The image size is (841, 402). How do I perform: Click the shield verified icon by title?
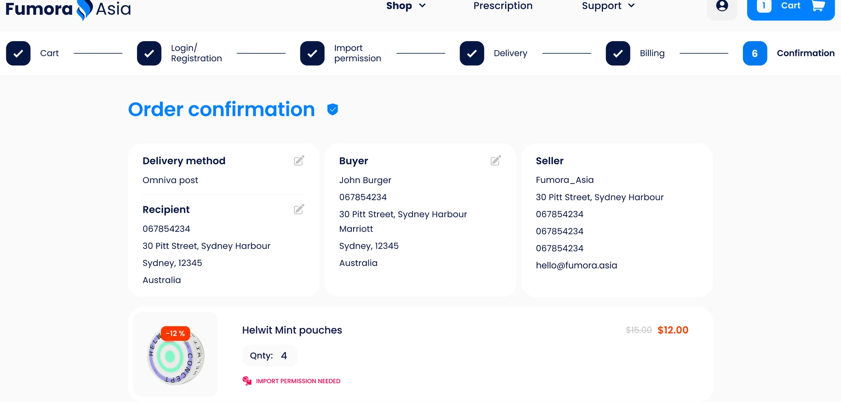[333, 110]
